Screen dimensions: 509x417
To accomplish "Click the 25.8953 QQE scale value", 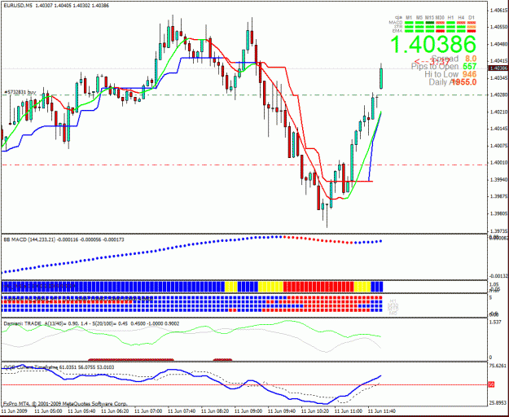I will (498, 403).
